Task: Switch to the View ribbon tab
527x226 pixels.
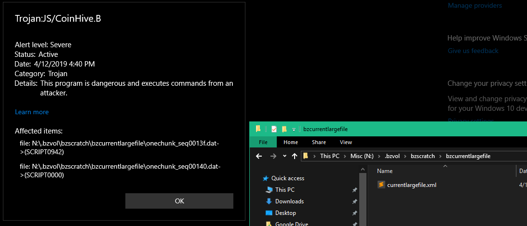Action: tap(346, 142)
